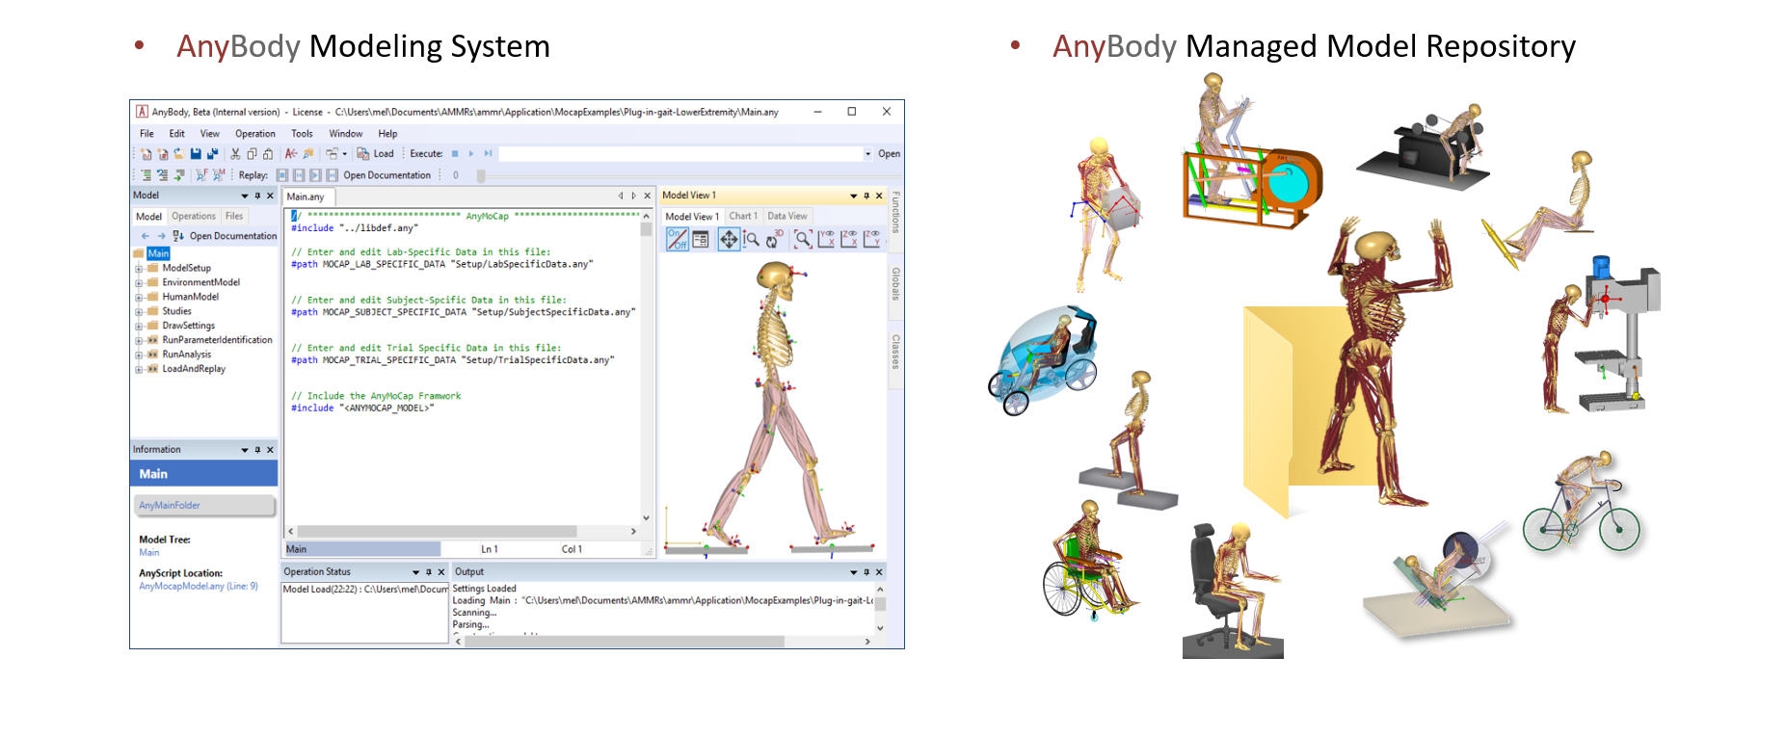Click the Replay play button

pos(315,175)
